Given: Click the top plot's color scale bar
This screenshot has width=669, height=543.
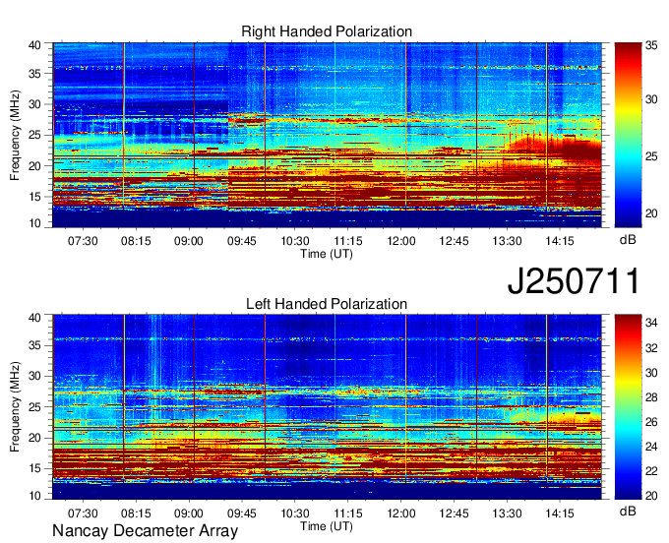Looking at the screenshot, I should [x=628, y=135].
